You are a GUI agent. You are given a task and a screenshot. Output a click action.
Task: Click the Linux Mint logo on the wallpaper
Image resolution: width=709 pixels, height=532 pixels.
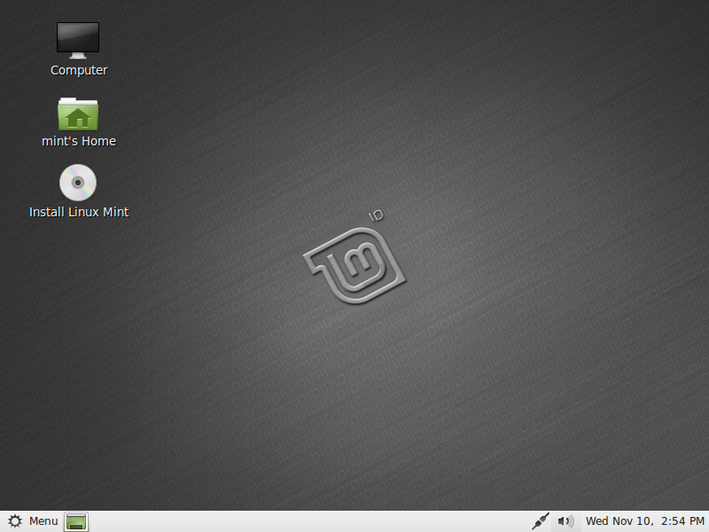click(x=354, y=266)
